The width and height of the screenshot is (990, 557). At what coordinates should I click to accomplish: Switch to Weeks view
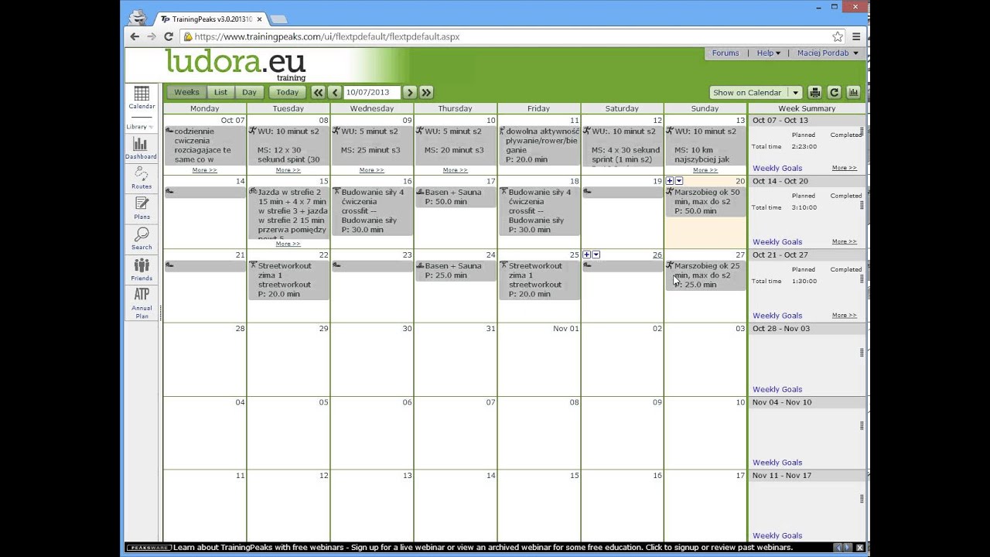tap(186, 92)
